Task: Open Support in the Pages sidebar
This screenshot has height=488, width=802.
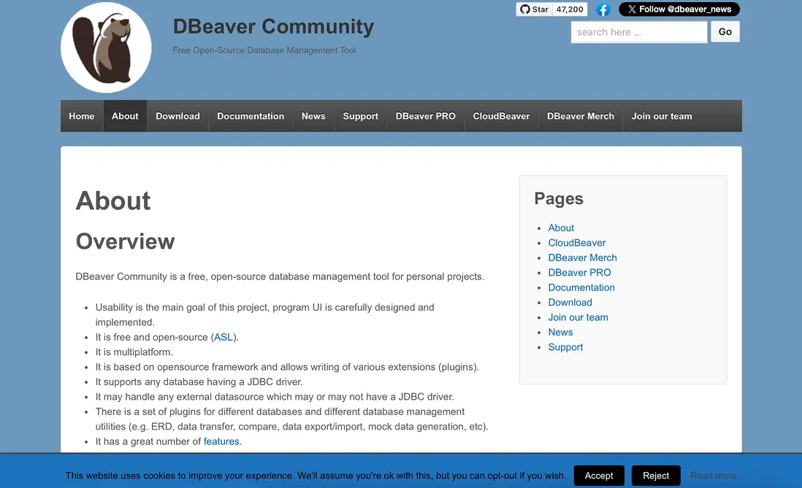Action: click(565, 347)
